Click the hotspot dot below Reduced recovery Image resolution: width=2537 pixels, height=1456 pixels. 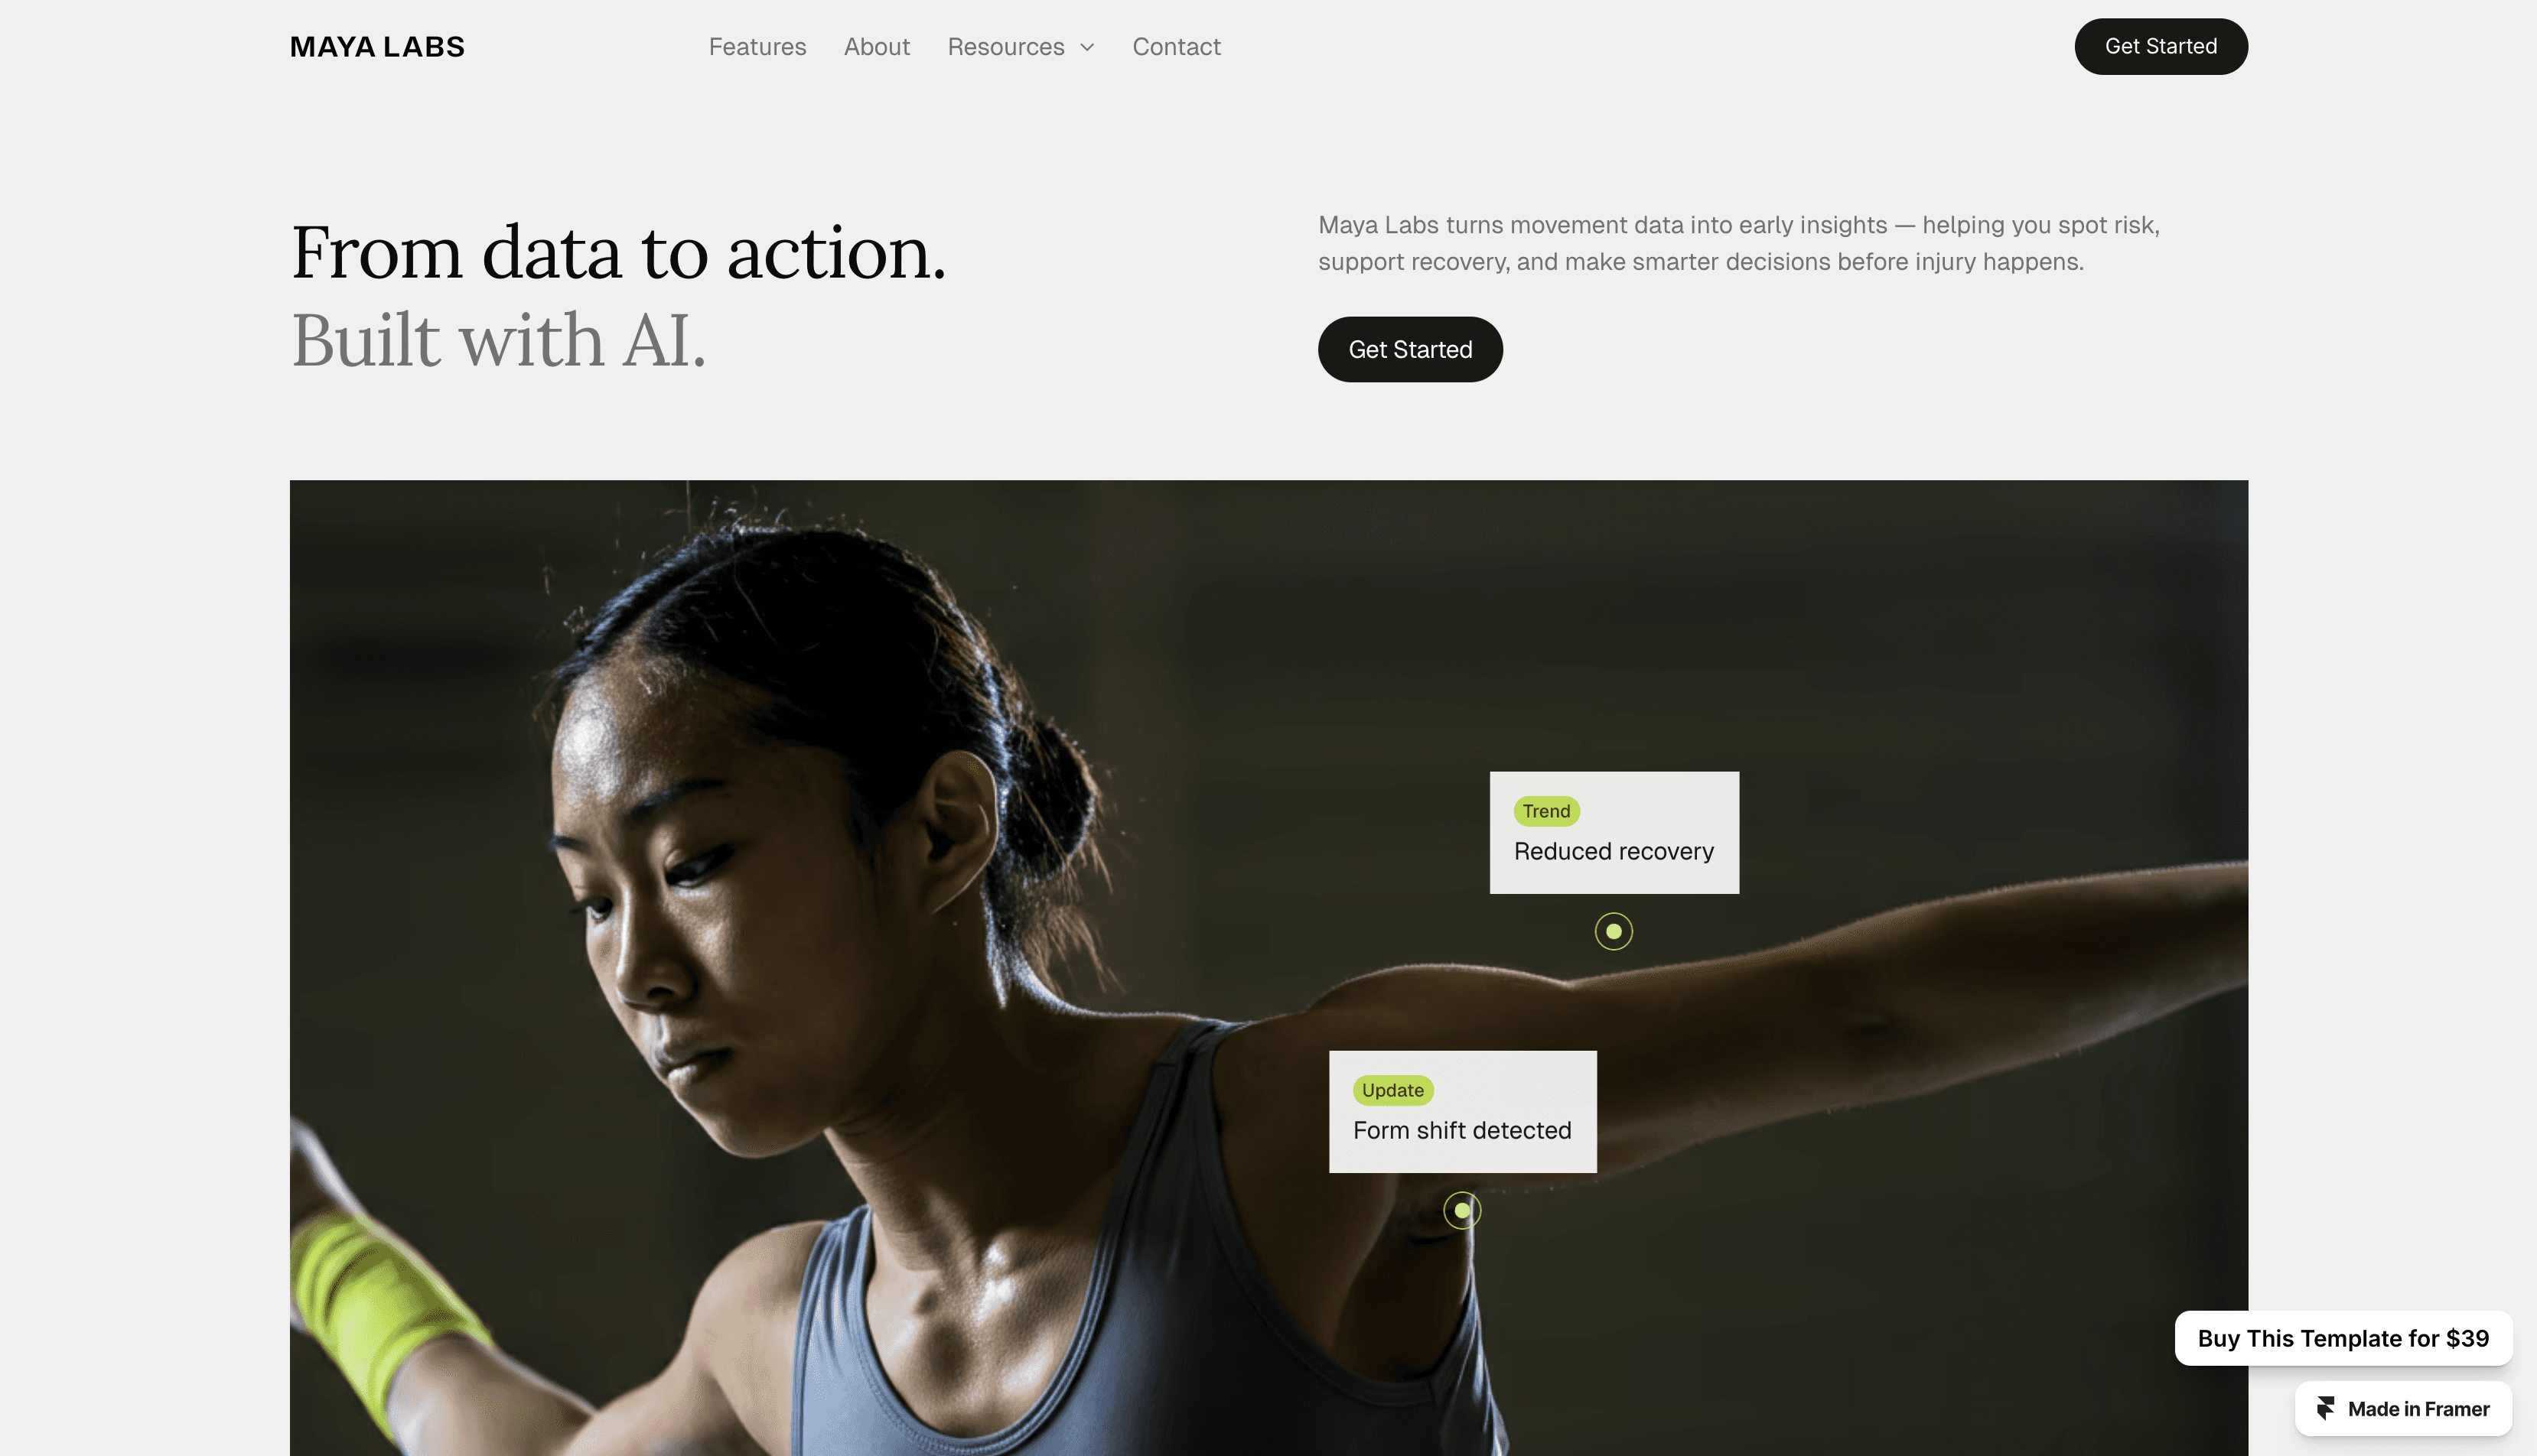coord(1614,931)
